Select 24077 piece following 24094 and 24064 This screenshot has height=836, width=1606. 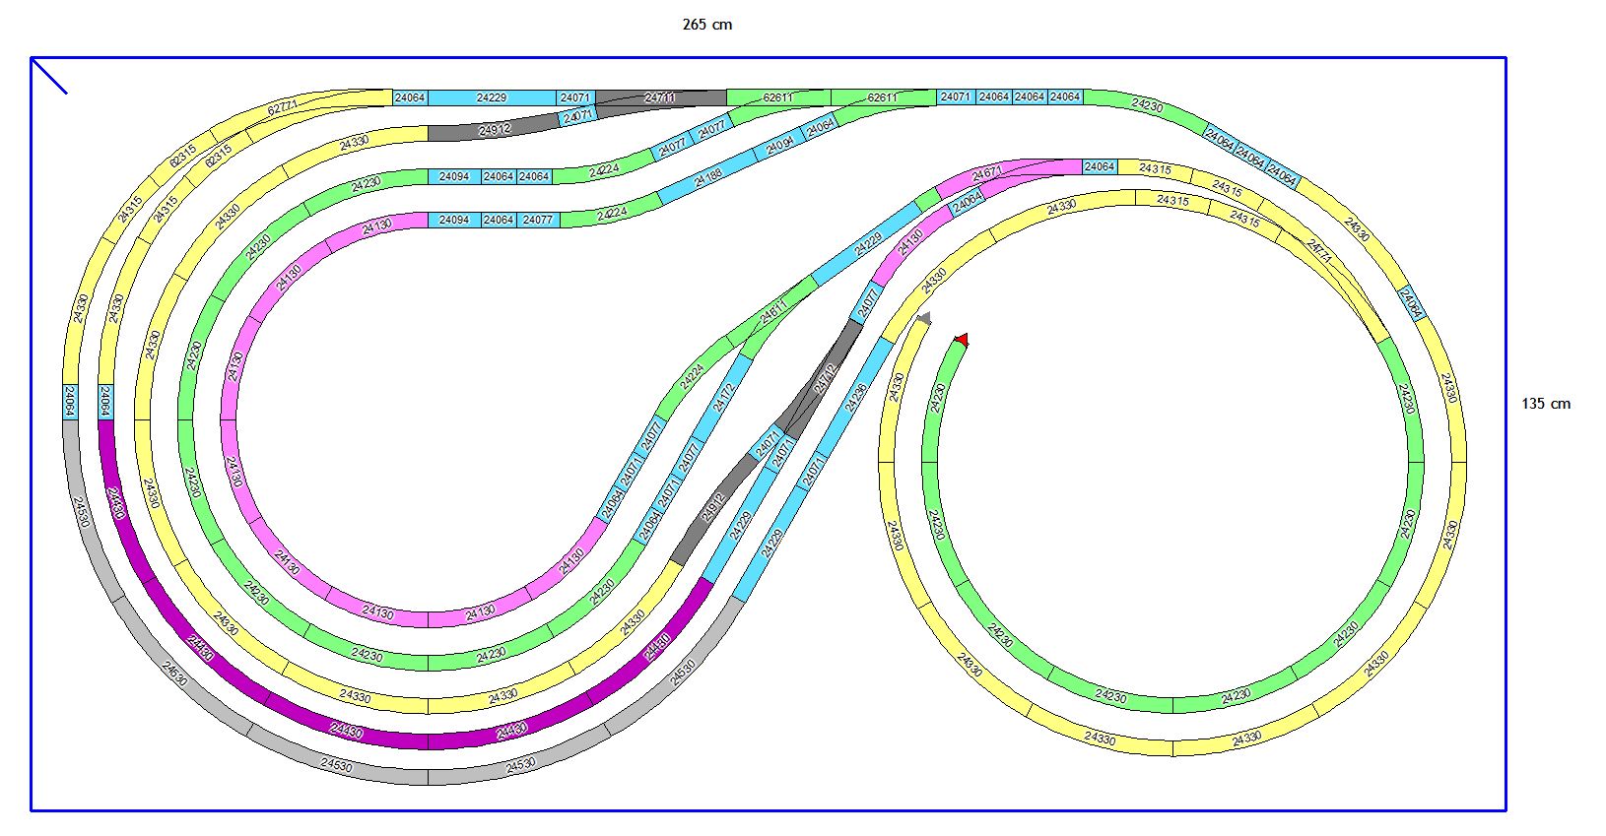538,220
